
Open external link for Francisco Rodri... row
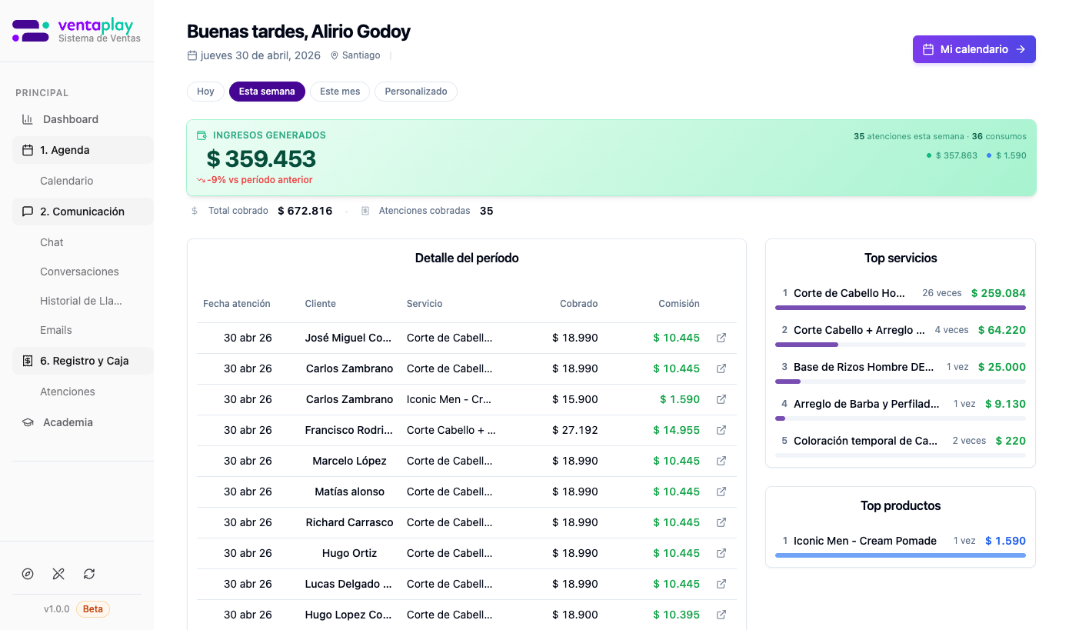[x=721, y=430]
